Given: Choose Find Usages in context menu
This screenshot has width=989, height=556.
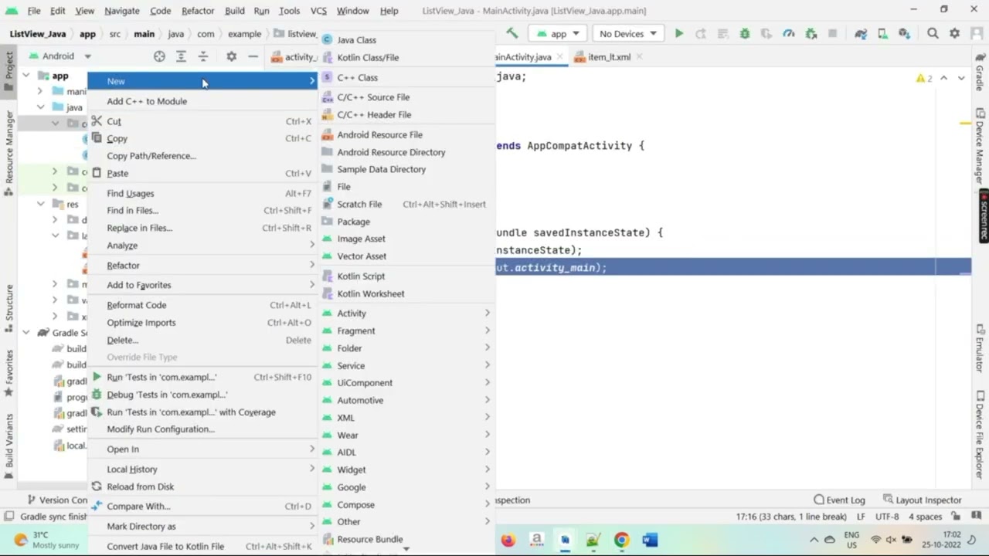Looking at the screenshot, I should tap(202, 194).
